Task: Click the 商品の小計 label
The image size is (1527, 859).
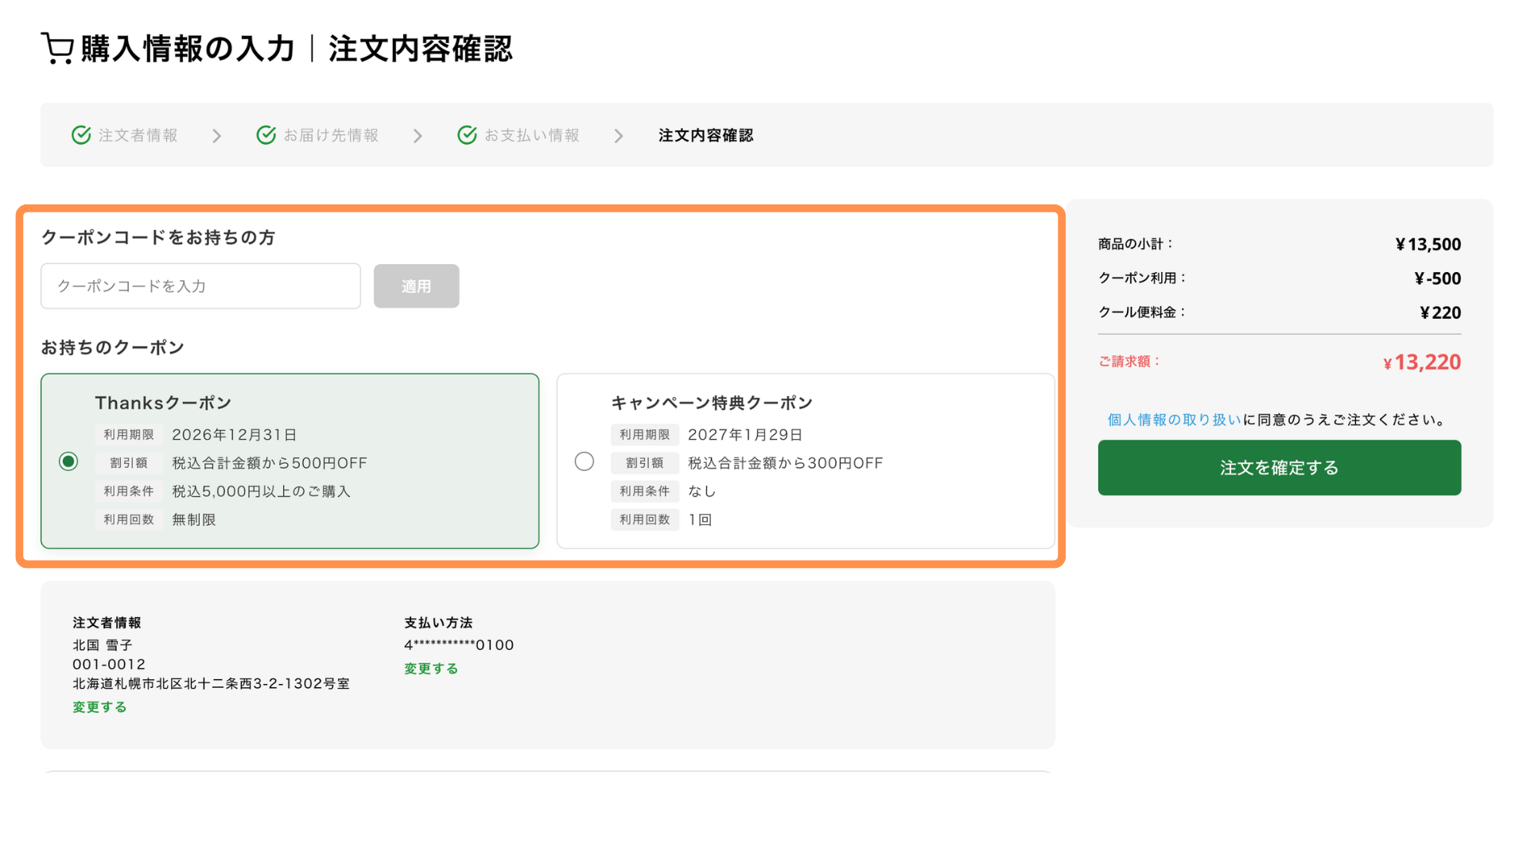Action: coord(1135,244)
